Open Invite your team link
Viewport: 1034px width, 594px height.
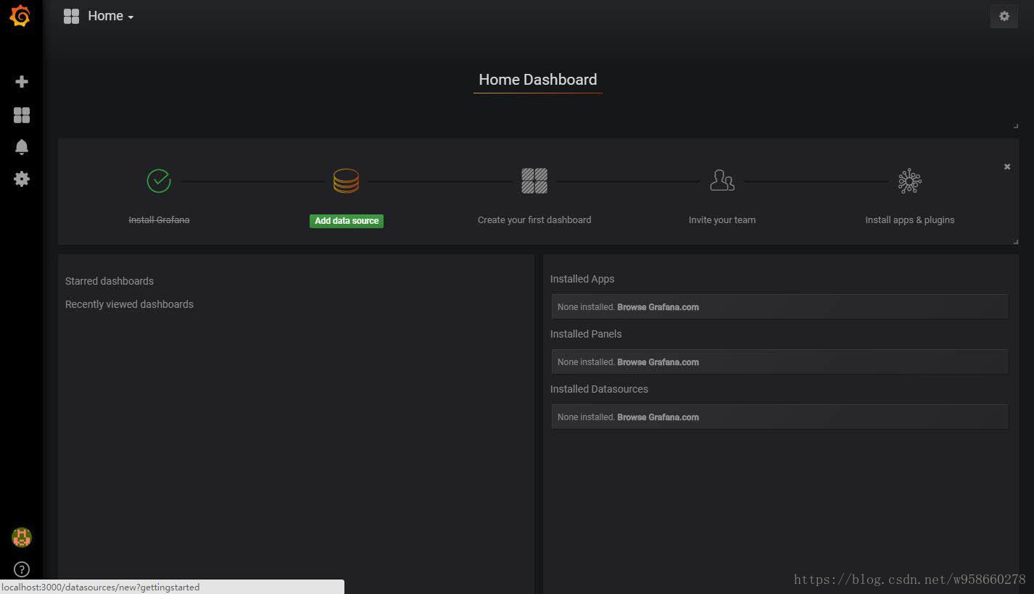pyautogui.click(x=722, y=220)
